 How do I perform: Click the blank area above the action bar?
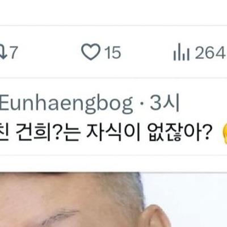point(113,12)
